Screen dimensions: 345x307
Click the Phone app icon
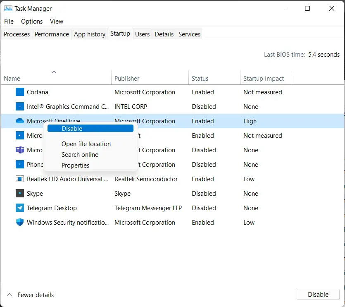20,164
